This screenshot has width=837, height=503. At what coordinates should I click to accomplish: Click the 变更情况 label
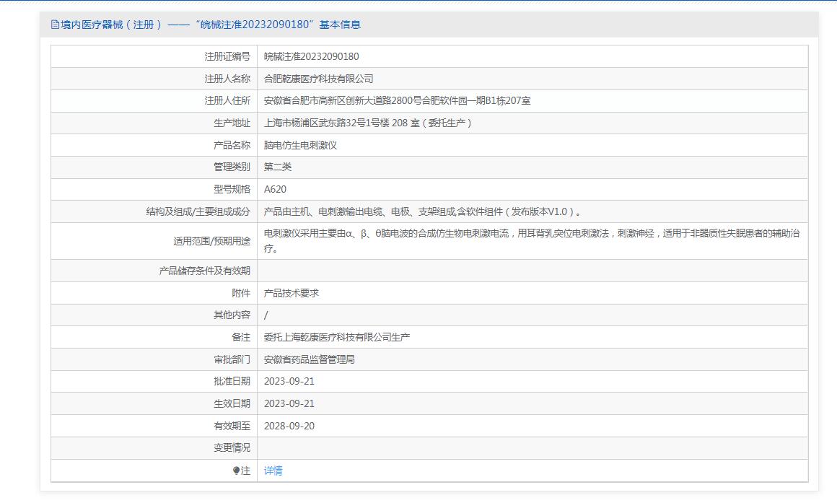pyautogui.click(x=232, y=448)
